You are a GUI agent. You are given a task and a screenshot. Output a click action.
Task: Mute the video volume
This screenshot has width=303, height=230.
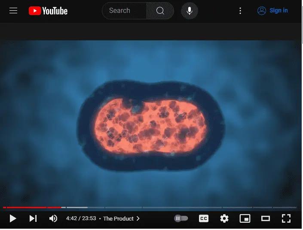(x=53, y=218)
